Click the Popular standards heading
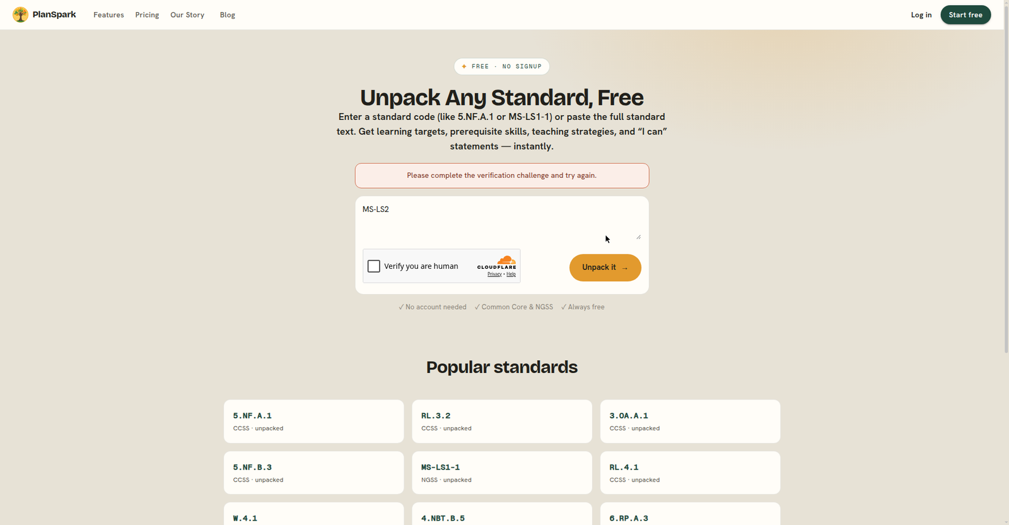Screen dimensions: 1009x525 (502, 367)
